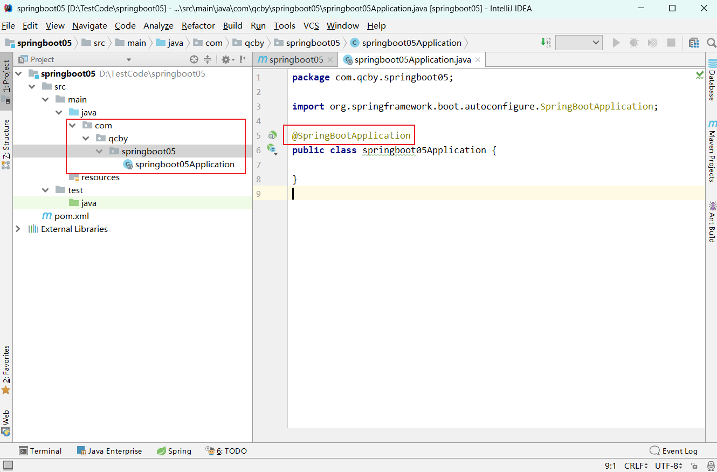717x472 pixels.
Task: Click the tool window quick-access icon in status bar
Action: (x=8, y=466)
